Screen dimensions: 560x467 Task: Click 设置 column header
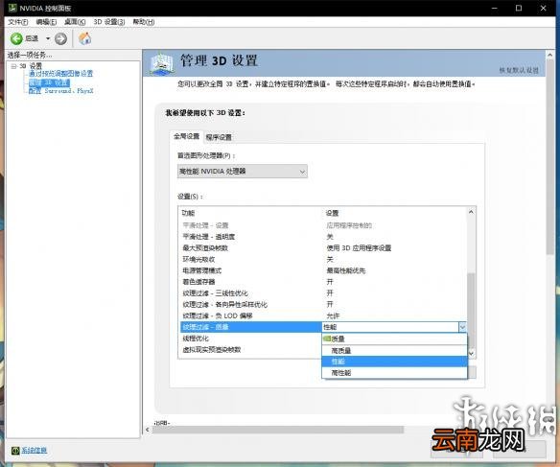click(332, 213)
